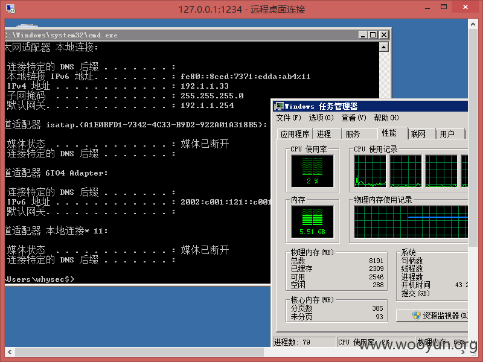
Task: Switch to the 用户 tab
Action: coord(450,134)
